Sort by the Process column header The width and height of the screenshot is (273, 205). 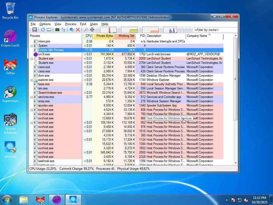click(x=55, y=36)
